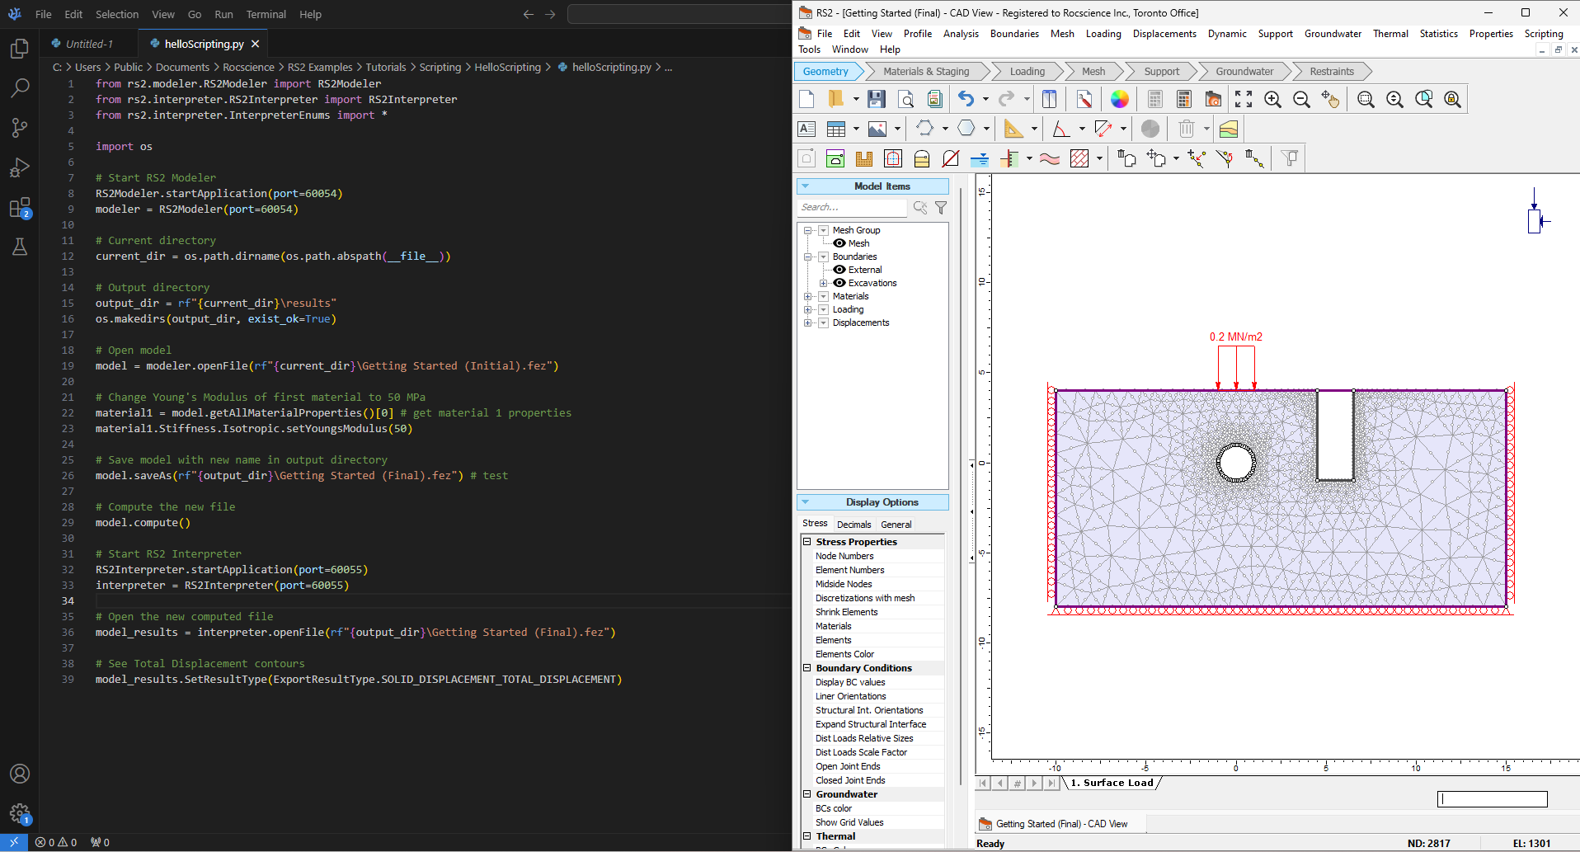Select the Groundwater workflow tab
This screenshot has height=852, width=1580.
(x=1244, y=72)
